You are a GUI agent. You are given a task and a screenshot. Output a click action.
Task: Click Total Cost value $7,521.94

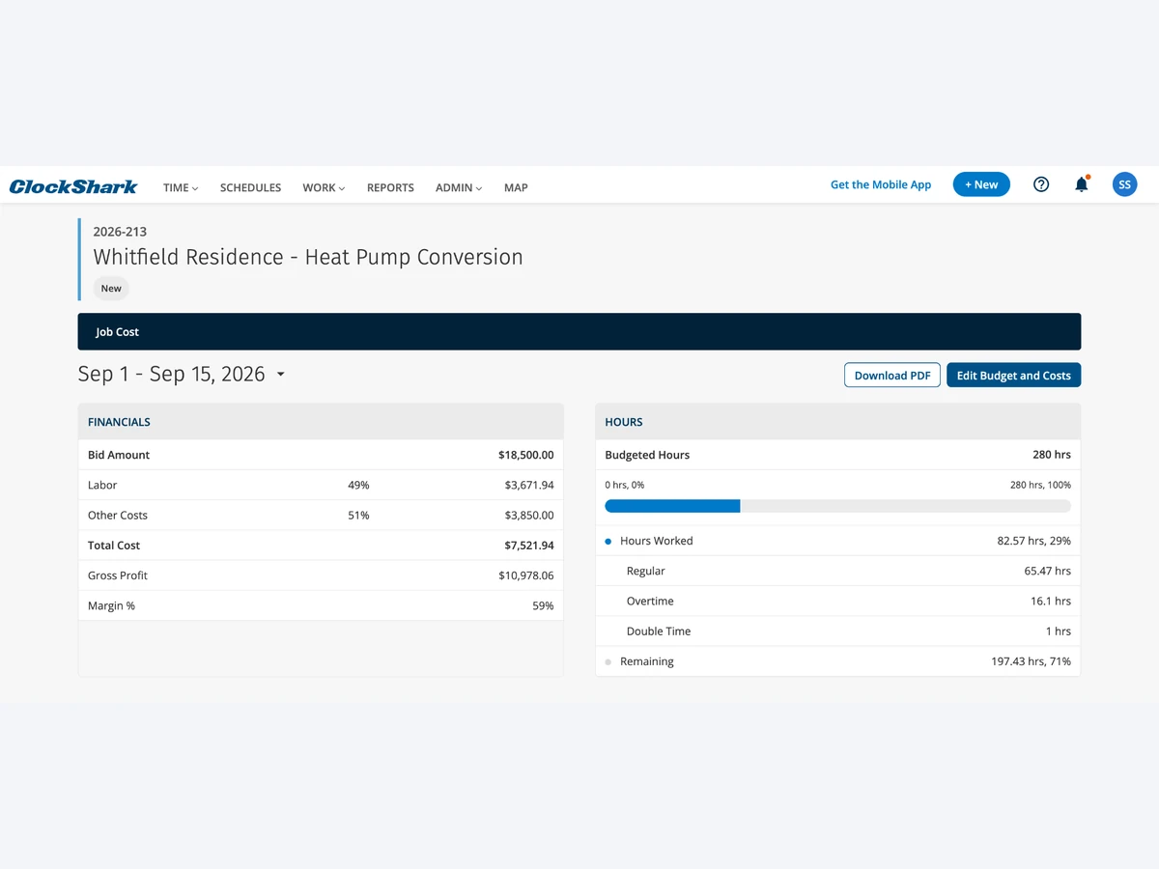529,546
